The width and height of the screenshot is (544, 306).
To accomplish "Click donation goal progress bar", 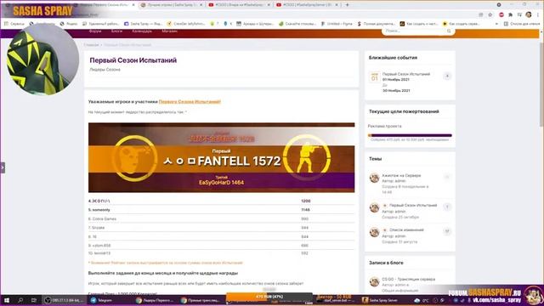I will pos(410,135).
